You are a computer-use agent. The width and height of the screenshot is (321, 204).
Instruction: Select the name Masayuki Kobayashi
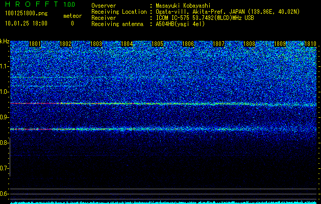click(x=183, y=6)
